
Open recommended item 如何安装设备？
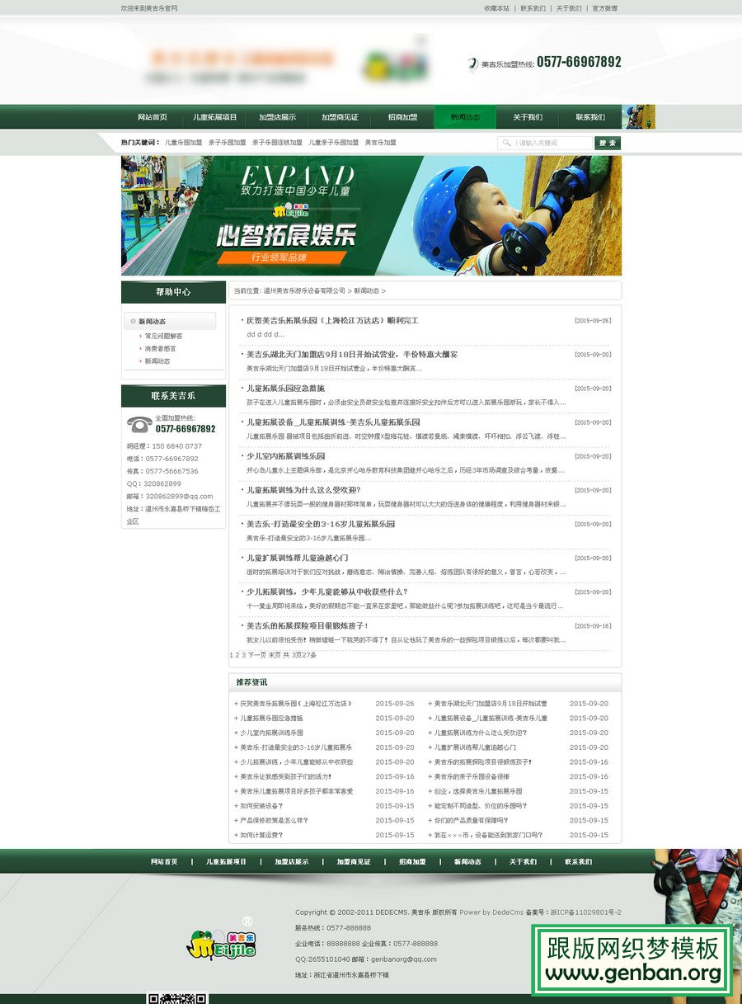pyautogui.click(x=261, y=806)
